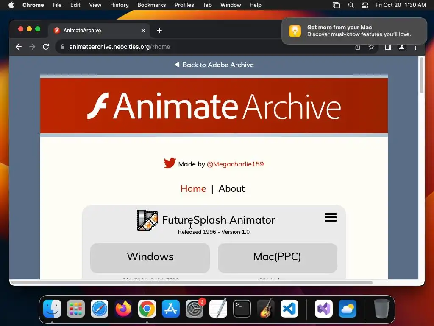Open the Edit menu
The width and height of the screenshot is (434, 326).
click(x=75, y=5)
